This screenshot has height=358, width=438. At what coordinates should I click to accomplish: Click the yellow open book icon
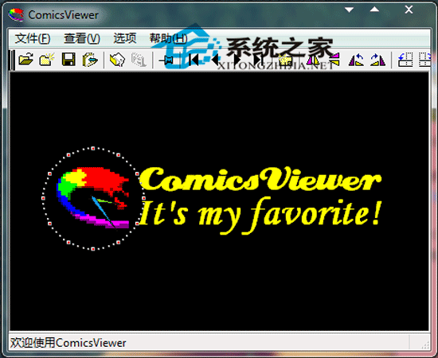pos(117,60)
